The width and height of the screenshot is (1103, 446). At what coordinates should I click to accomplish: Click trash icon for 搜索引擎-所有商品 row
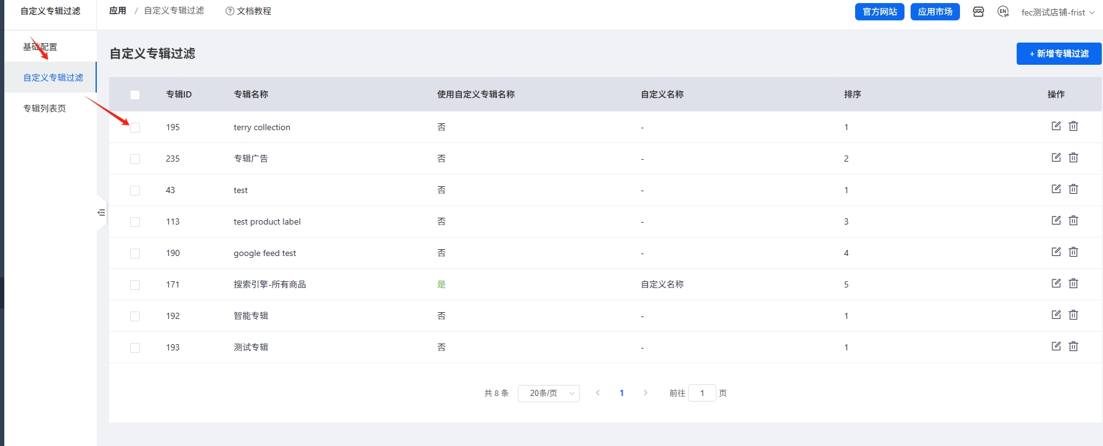point(1073,283)
